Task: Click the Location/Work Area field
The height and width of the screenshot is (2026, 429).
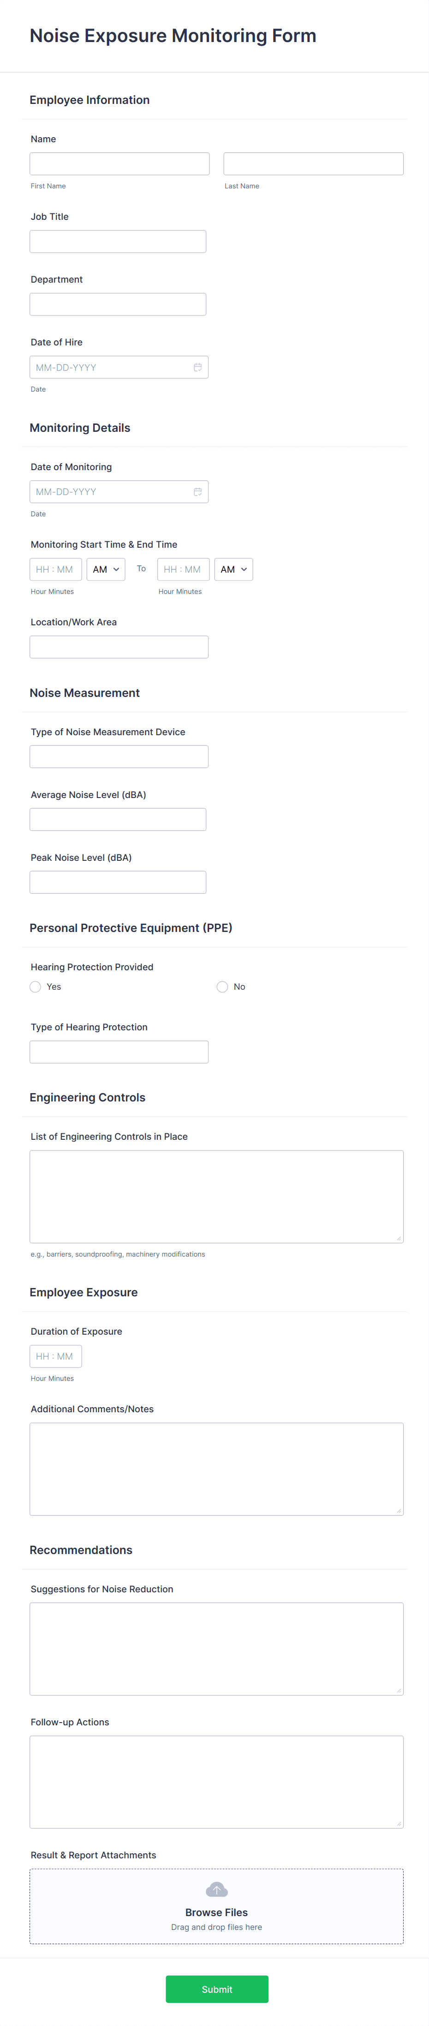Action: point(119,646)
